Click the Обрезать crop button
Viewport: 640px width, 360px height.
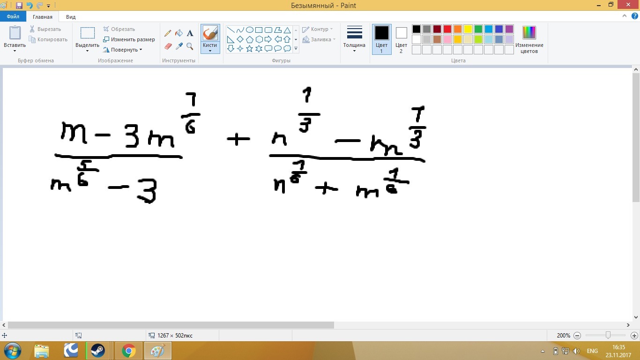[x=119, y=29]
